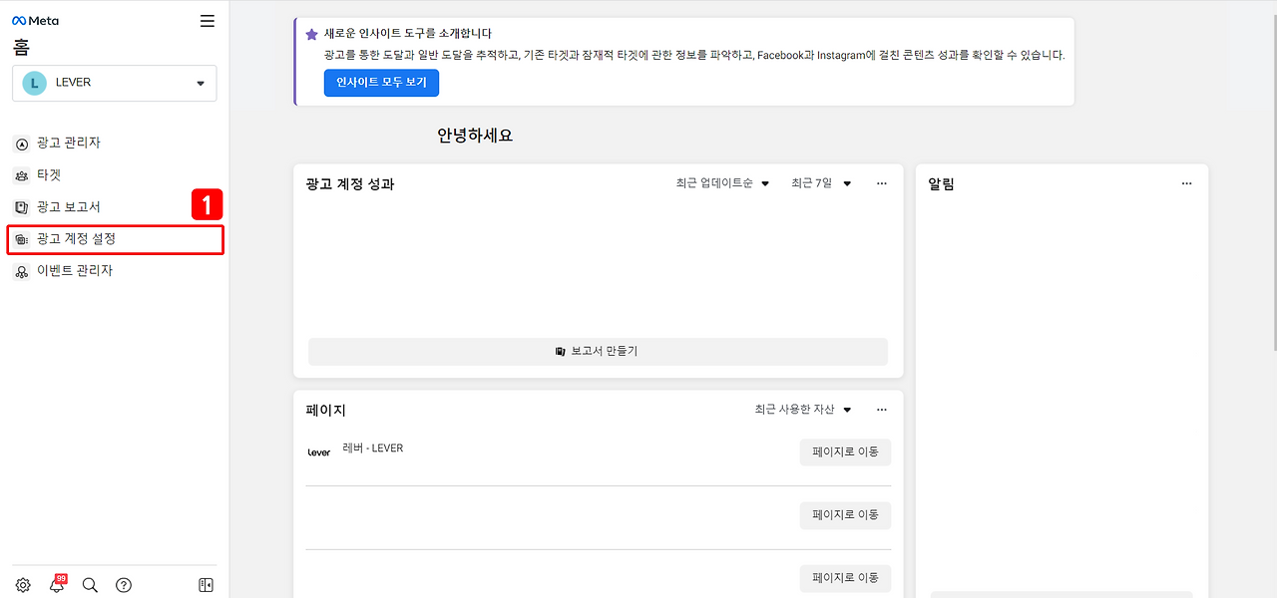Click 페이지로 이동 next to 레버 · LEVER
Image resolution: width=1277 pixels, height=598 pixels.
pos(845,451)
